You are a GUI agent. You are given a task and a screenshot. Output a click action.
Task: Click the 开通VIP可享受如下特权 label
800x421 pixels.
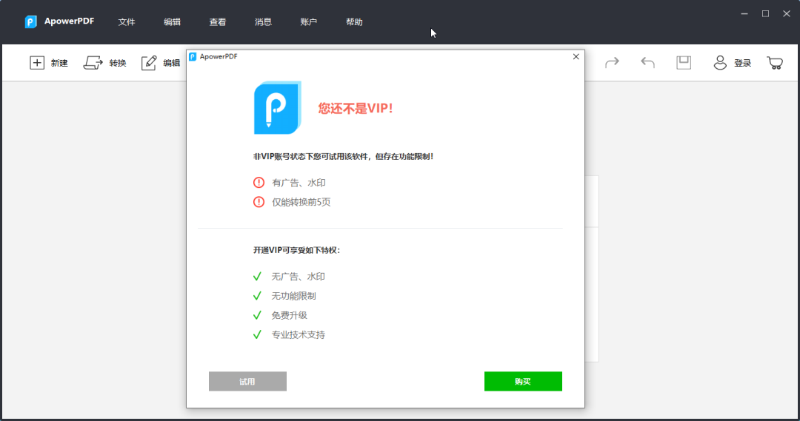(296, 250)
